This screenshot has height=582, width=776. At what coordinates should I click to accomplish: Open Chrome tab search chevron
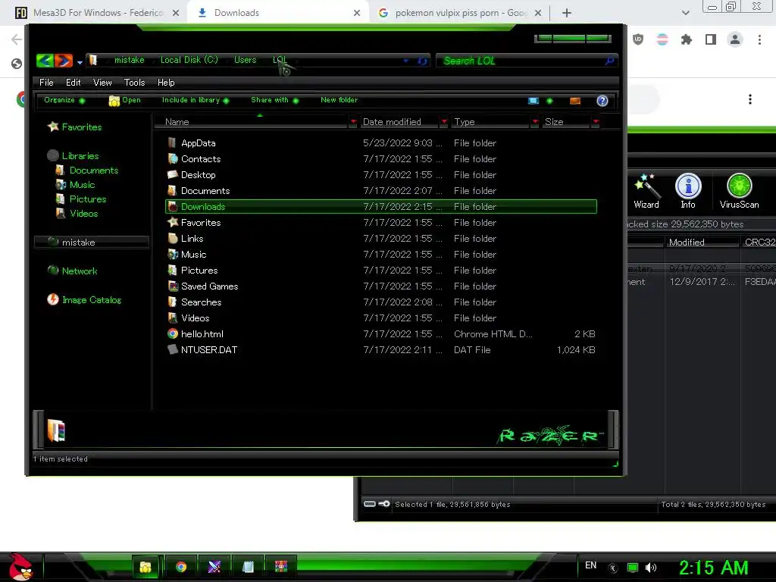685,13
